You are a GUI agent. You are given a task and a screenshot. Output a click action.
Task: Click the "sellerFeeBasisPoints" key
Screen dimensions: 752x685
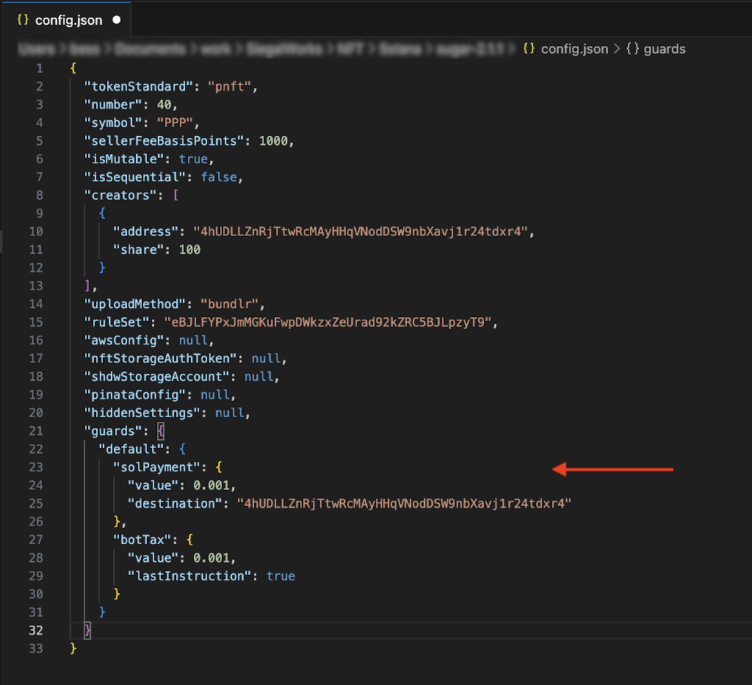[x=164, y=141]
